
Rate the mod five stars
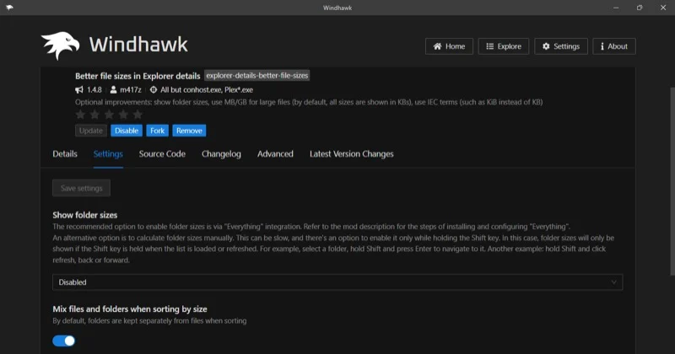coord(135,114)
